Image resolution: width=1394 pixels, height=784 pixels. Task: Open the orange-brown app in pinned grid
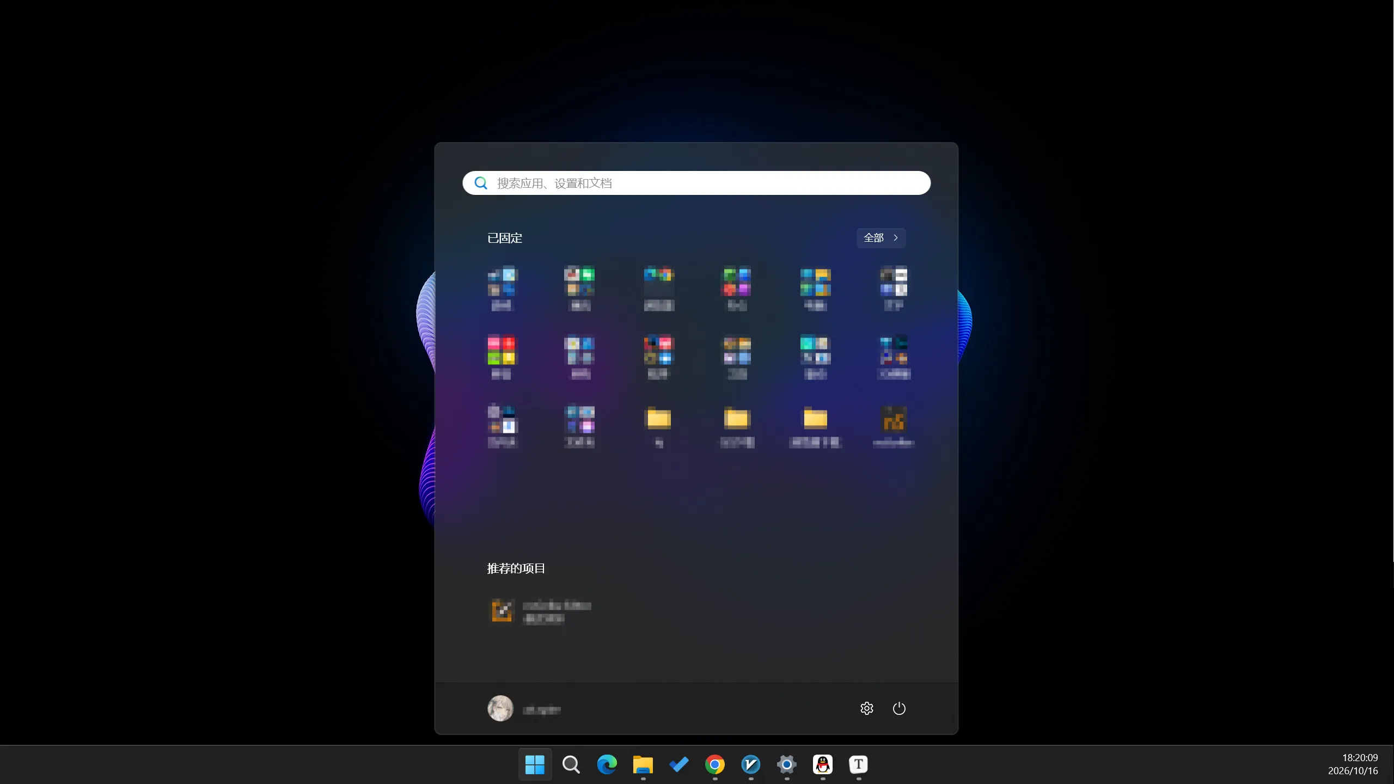894,426
